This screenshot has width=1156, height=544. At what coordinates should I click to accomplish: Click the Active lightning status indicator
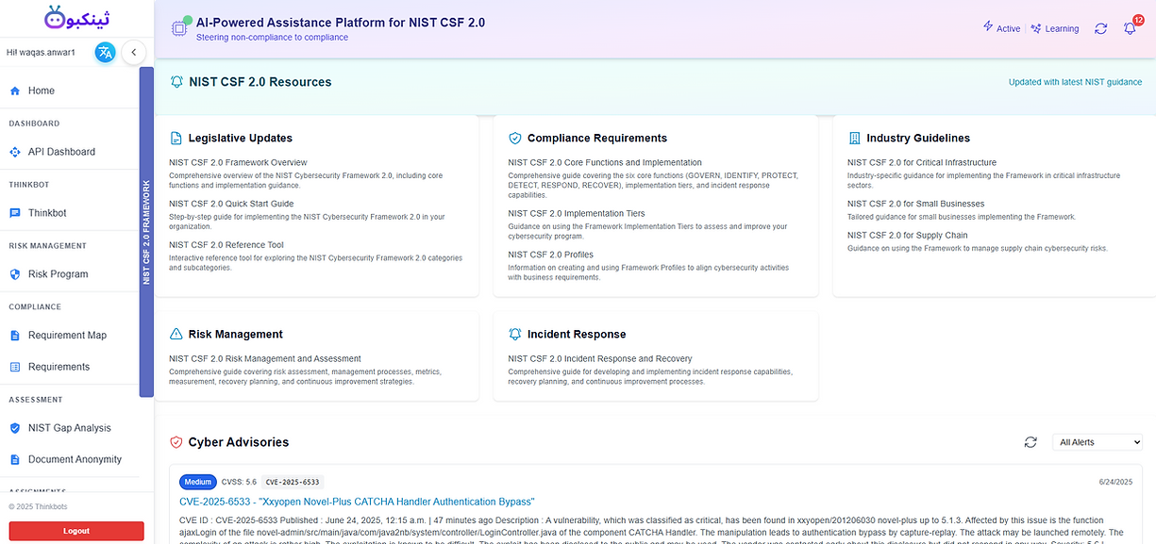pyautogui.click(x=1001, y=28)
